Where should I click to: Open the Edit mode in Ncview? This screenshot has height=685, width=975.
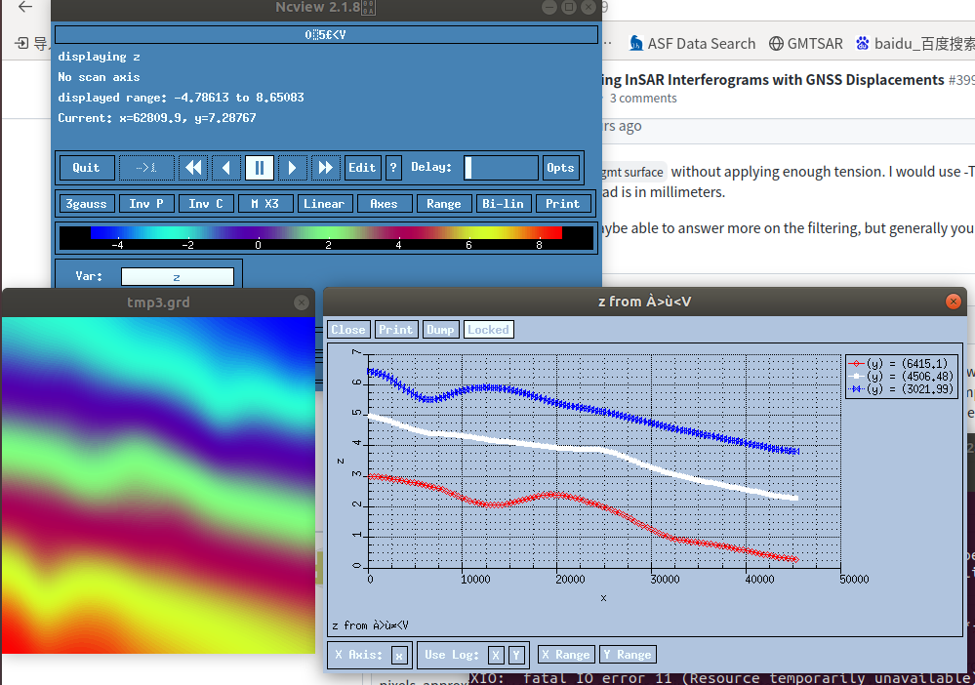(x=362, y=168)
